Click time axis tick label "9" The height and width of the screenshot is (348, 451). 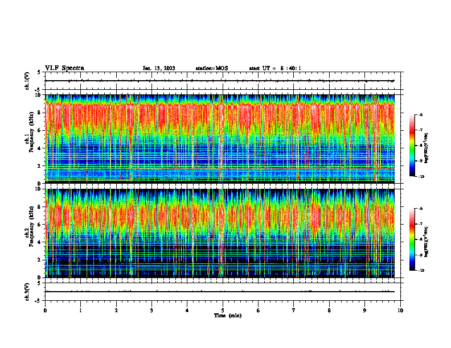click(x=364, y=310)
